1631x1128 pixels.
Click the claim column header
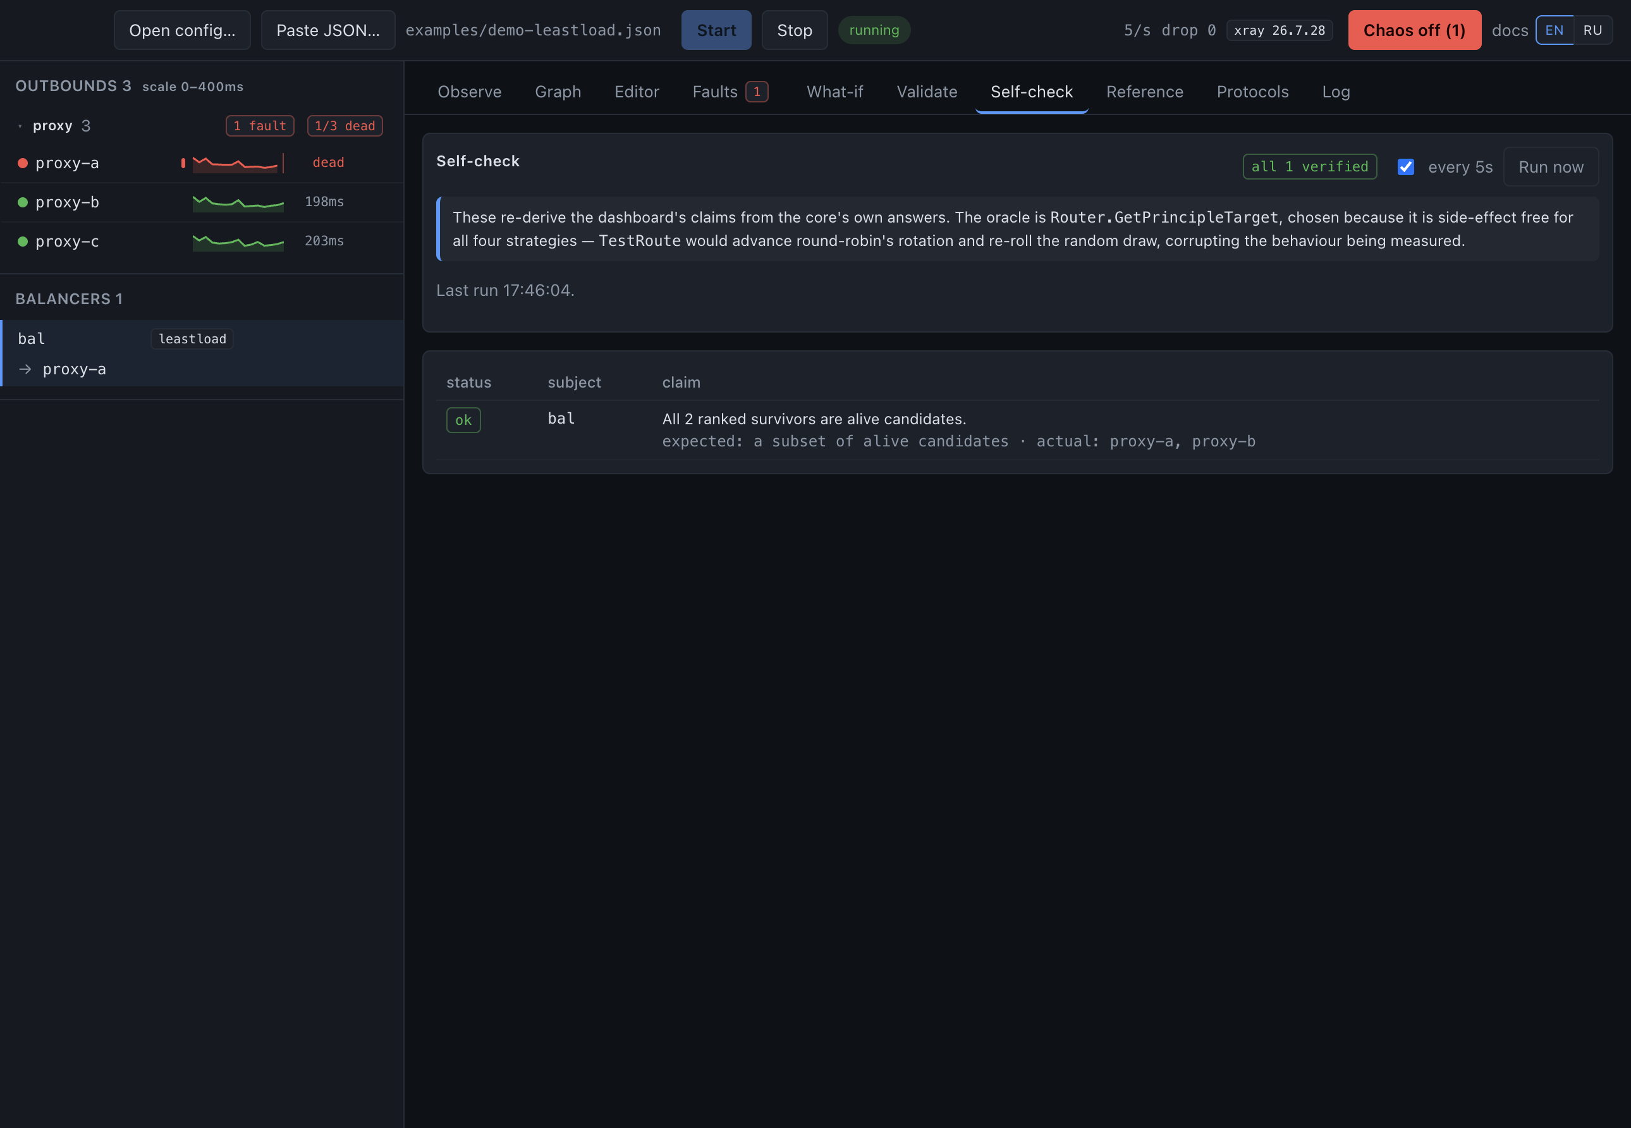[681, 383]
